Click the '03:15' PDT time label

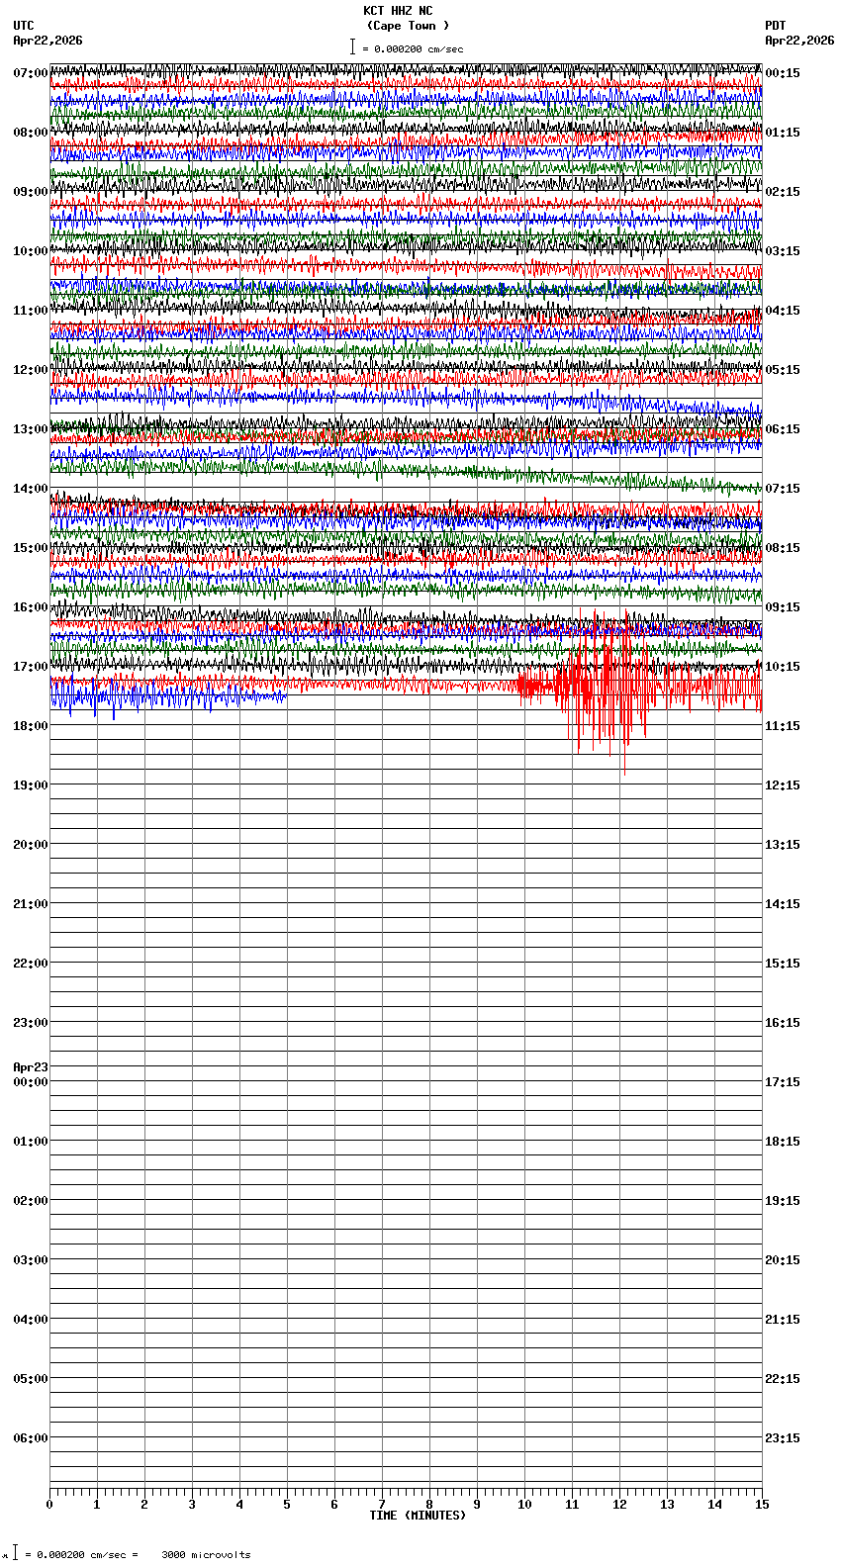click(x=783, y=251)
